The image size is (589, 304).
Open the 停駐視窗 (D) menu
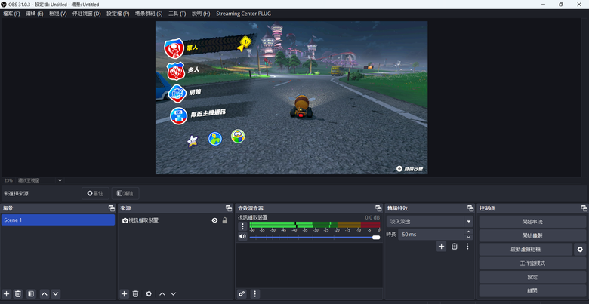87,14
